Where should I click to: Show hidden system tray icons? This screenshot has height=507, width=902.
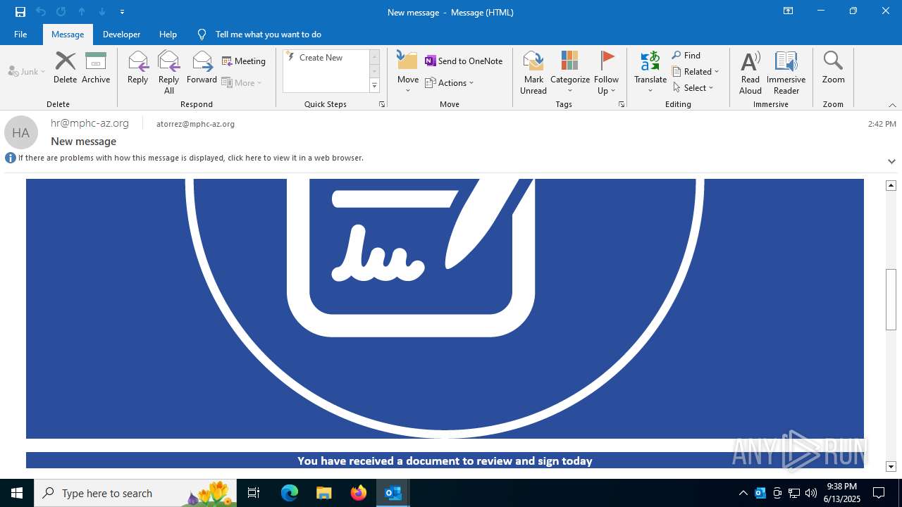(x=743, y=493)
